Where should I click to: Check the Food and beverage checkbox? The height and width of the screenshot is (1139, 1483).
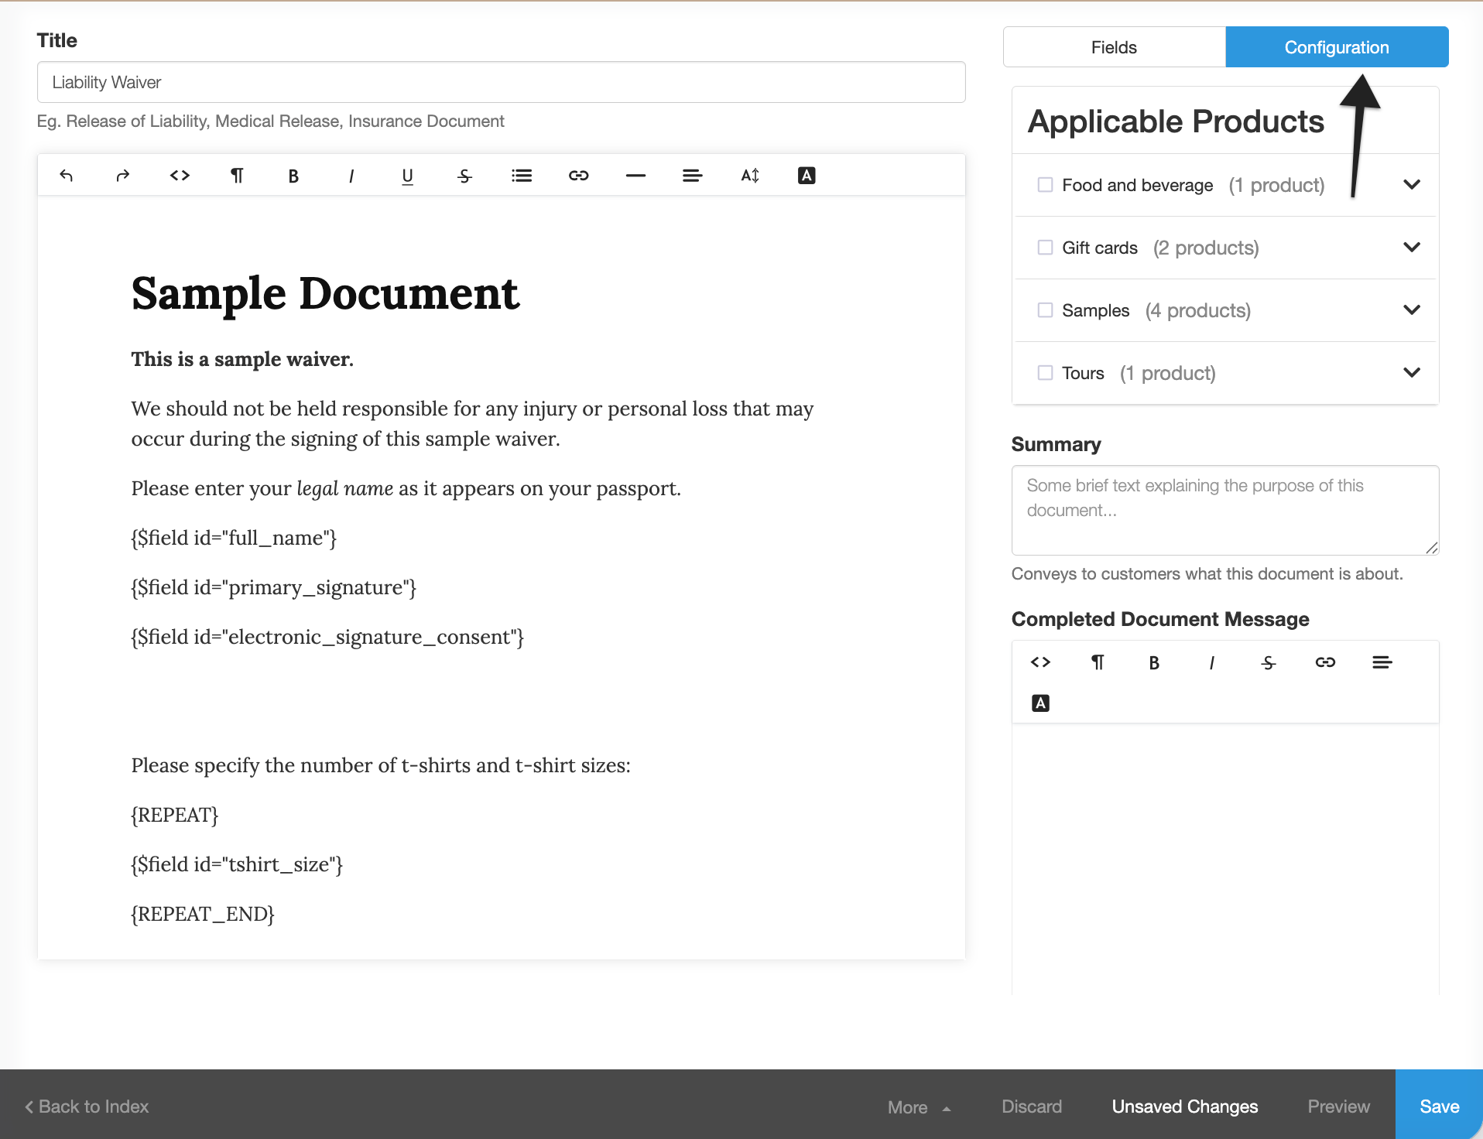point(1045,185)
